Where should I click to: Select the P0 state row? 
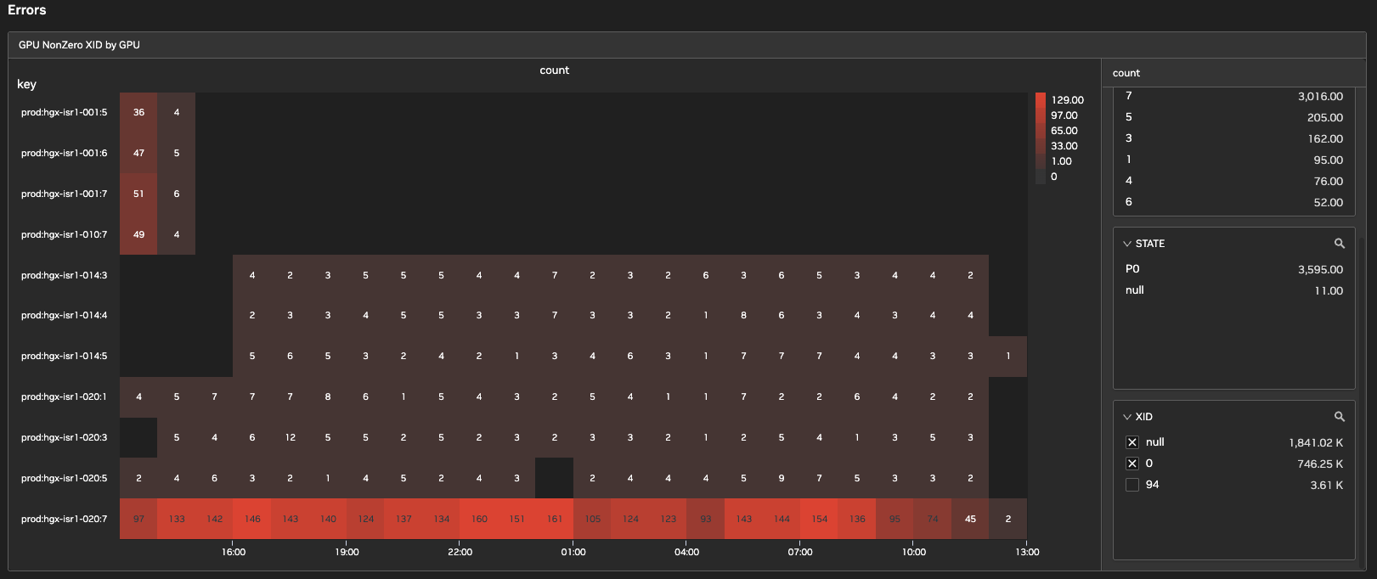coord(1233,269)
